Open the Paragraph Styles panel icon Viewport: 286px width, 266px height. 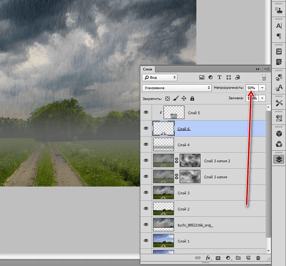point(279,78)
